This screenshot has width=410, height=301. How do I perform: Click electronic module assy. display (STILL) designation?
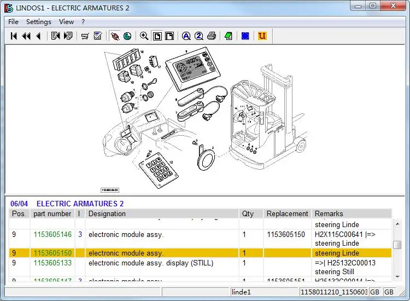(151, 263)
